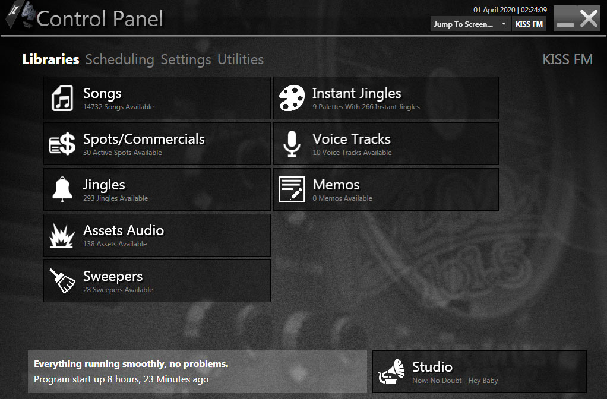Viewport: 607px width, 399px height.
Task: Open the Songs library music note icon
Action: pyautogui.click(x=62, y=98)
